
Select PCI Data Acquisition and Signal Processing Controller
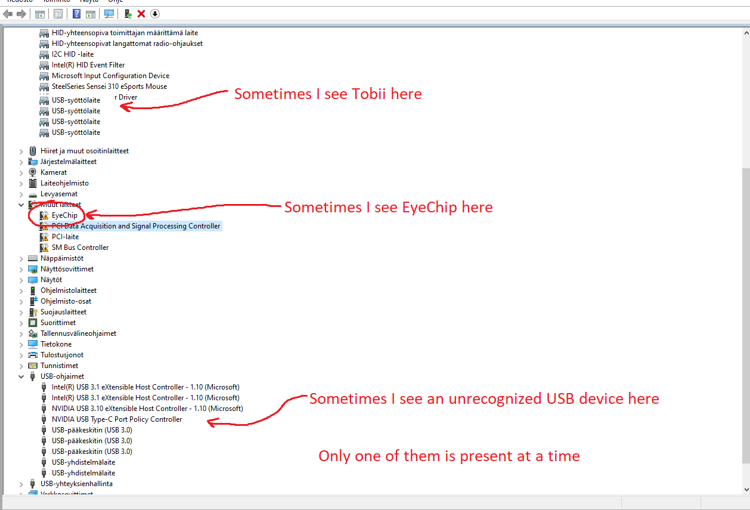point(136,226)
